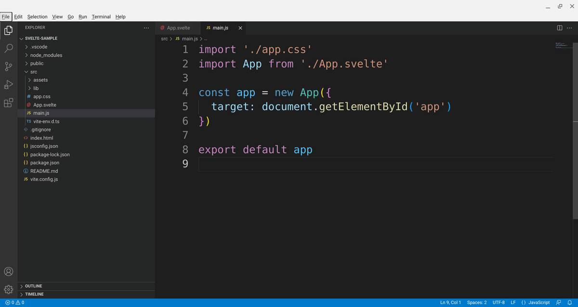The height and width of the screenshot is (307, 578).
Task: Open the Explorer view in activity bar
Action: pyautogui.click(x=9, y=30)
